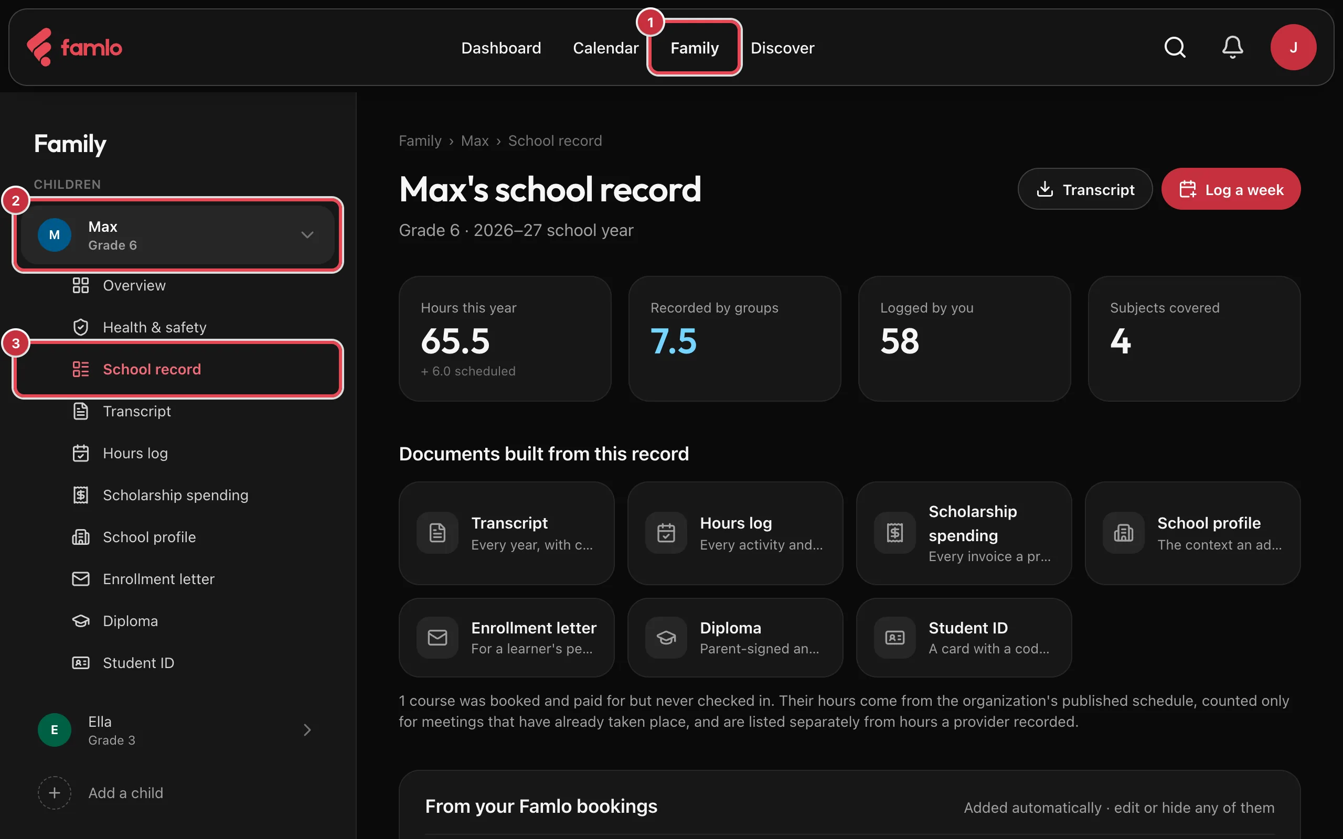
Task: Click the School record list icon
Action: pos(80,369)
